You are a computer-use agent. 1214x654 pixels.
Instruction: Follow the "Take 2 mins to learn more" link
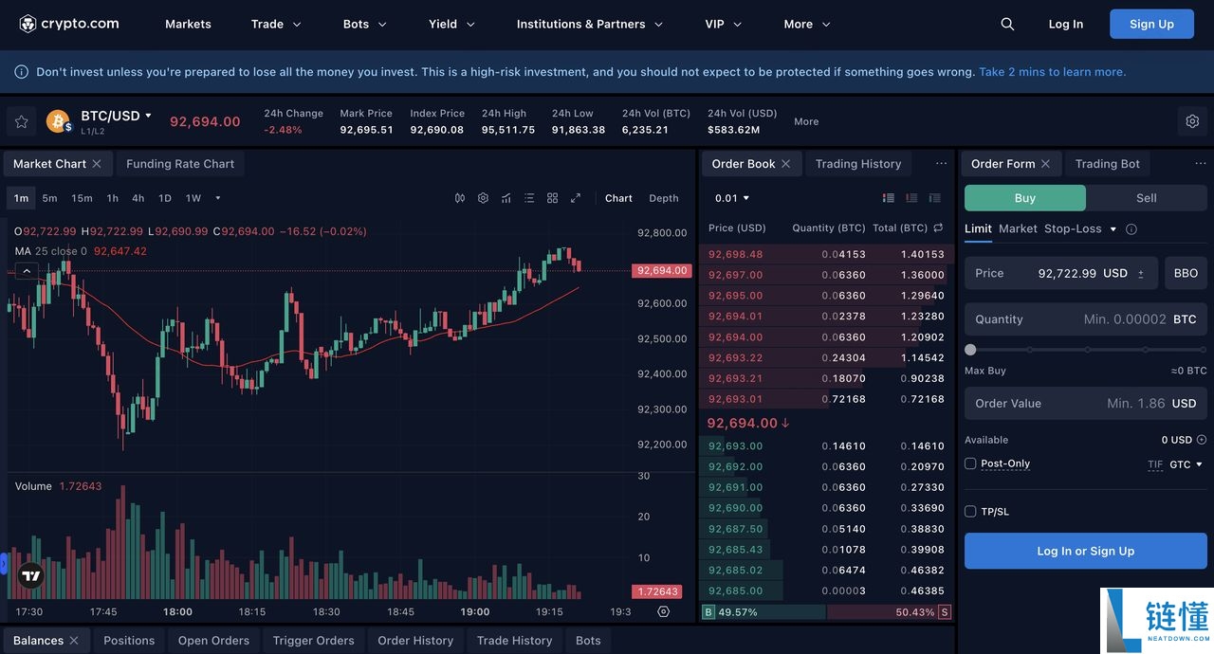point(1053,72)
